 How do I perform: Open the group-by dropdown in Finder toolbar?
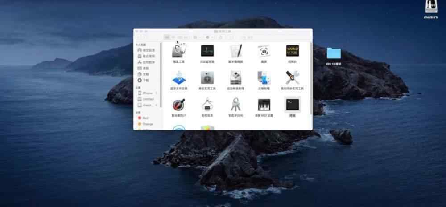[197, 37]
